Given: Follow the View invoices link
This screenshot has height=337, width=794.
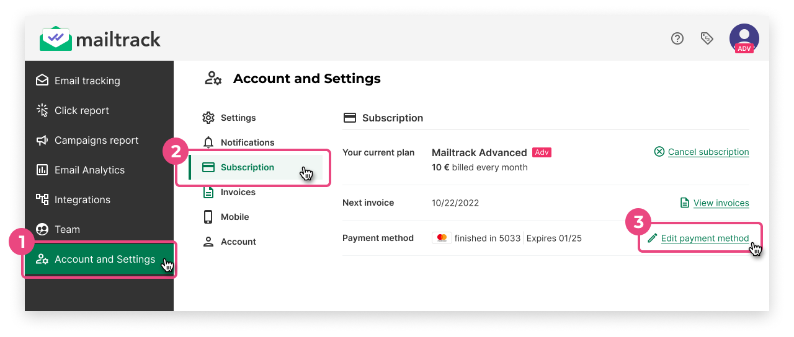Looking at the screenshot, I should click(x=721, y=203).
